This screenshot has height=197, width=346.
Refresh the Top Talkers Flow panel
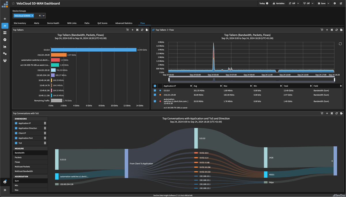click(x=336, y=30)
